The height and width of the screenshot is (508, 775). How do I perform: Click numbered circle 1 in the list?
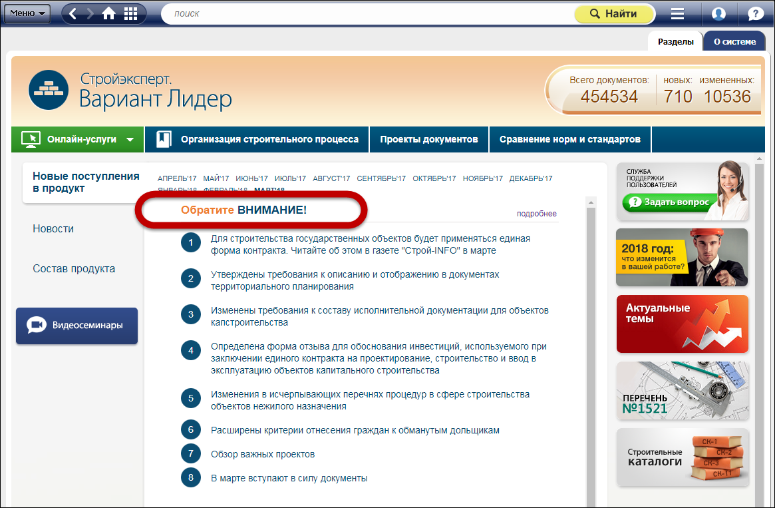(x=191, y=244)
